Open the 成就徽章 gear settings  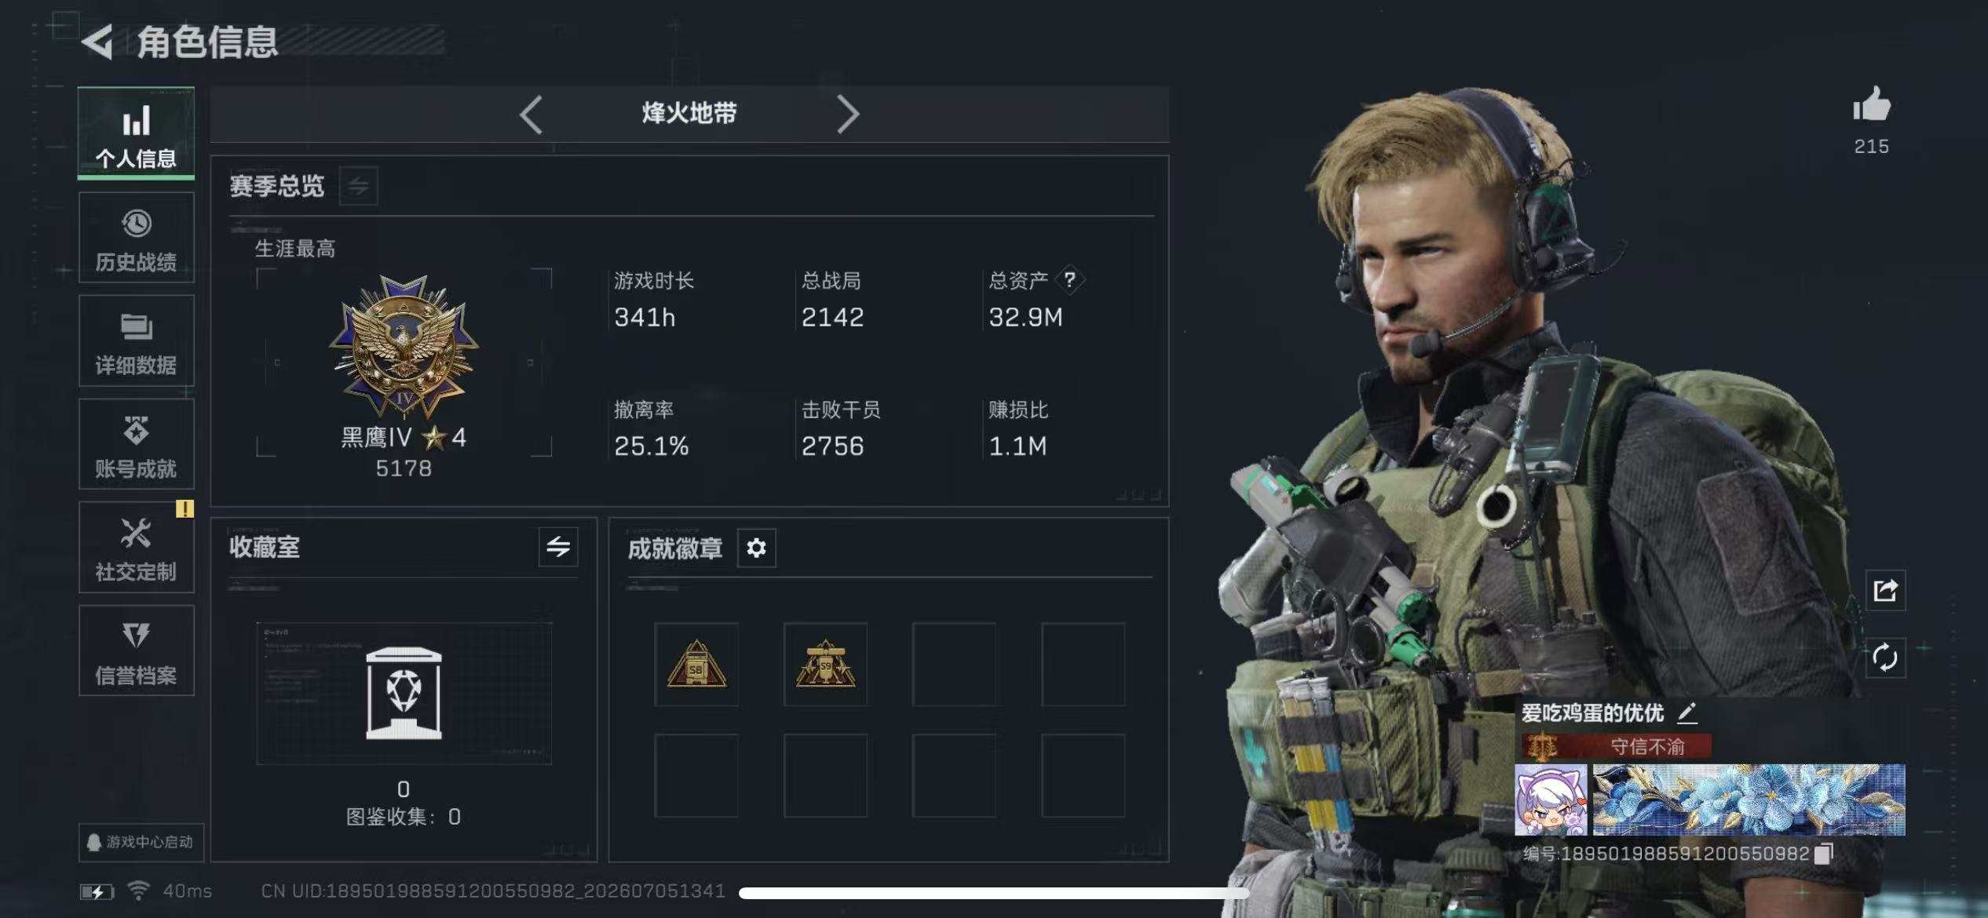click(756, 548)
